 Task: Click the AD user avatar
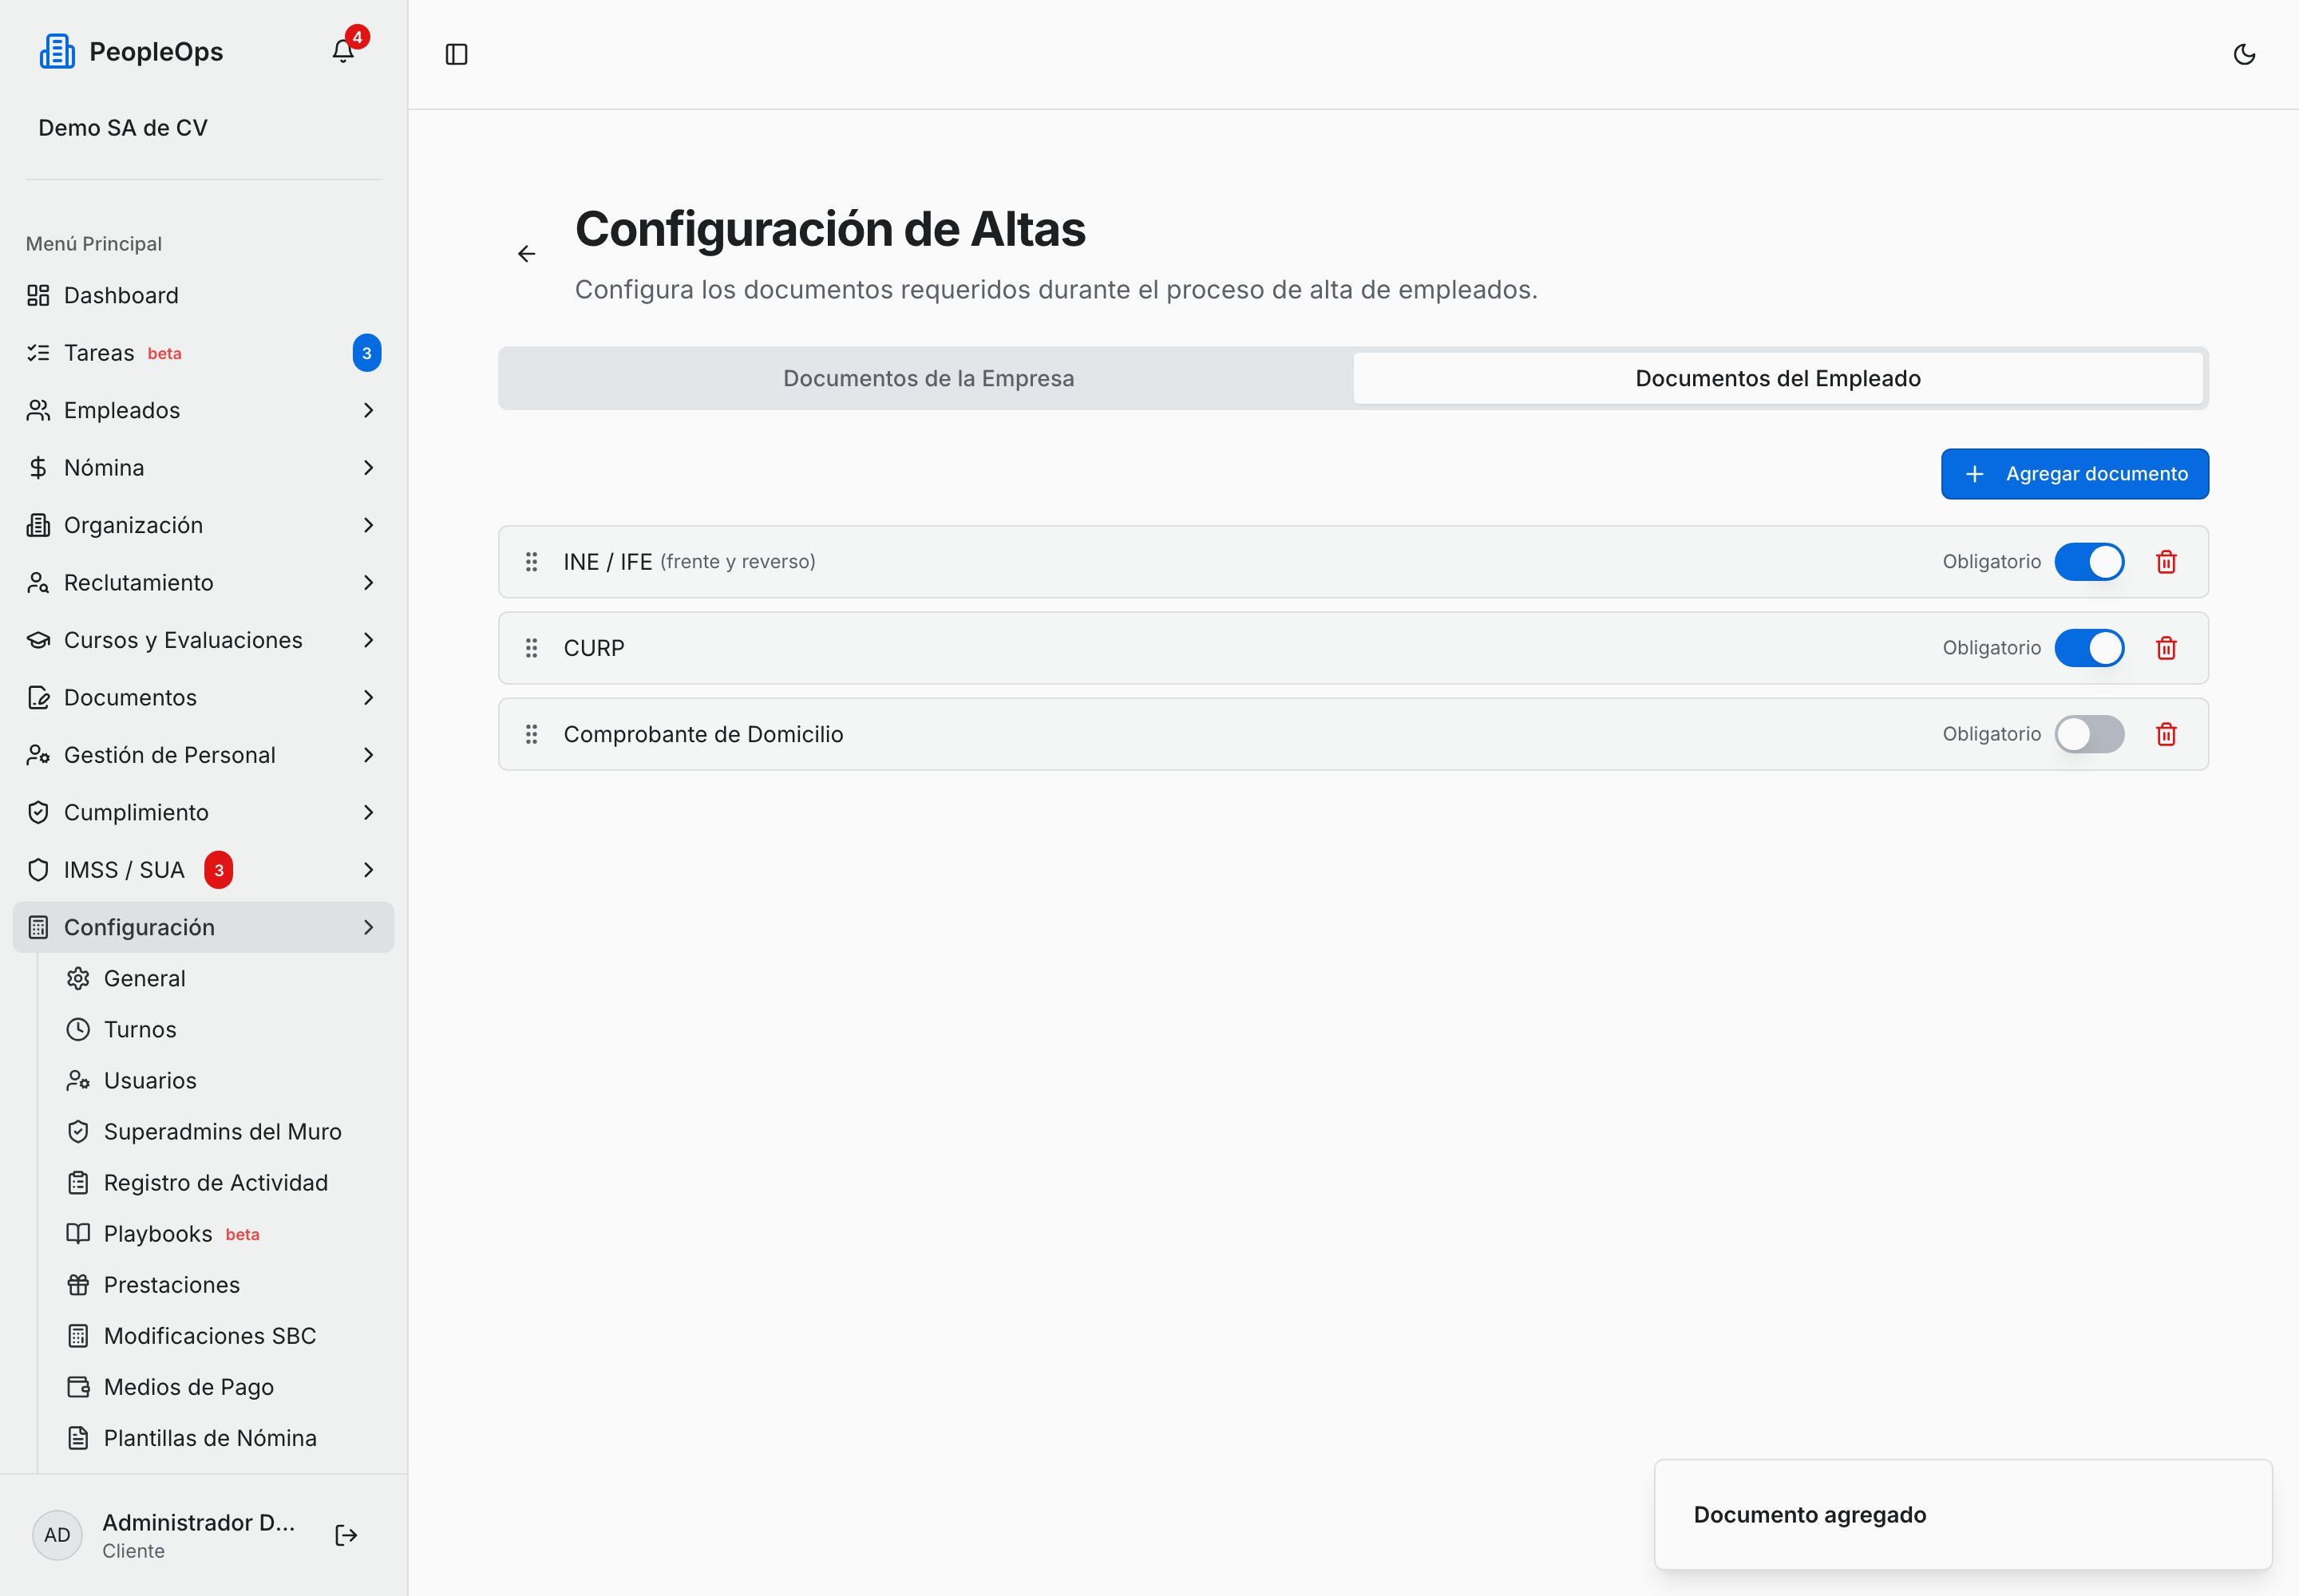pos(57,1535)
